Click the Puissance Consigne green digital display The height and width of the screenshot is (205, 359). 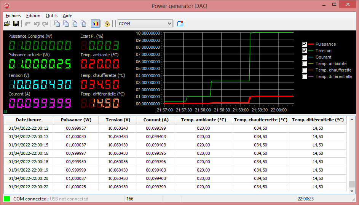pos(40,45)
